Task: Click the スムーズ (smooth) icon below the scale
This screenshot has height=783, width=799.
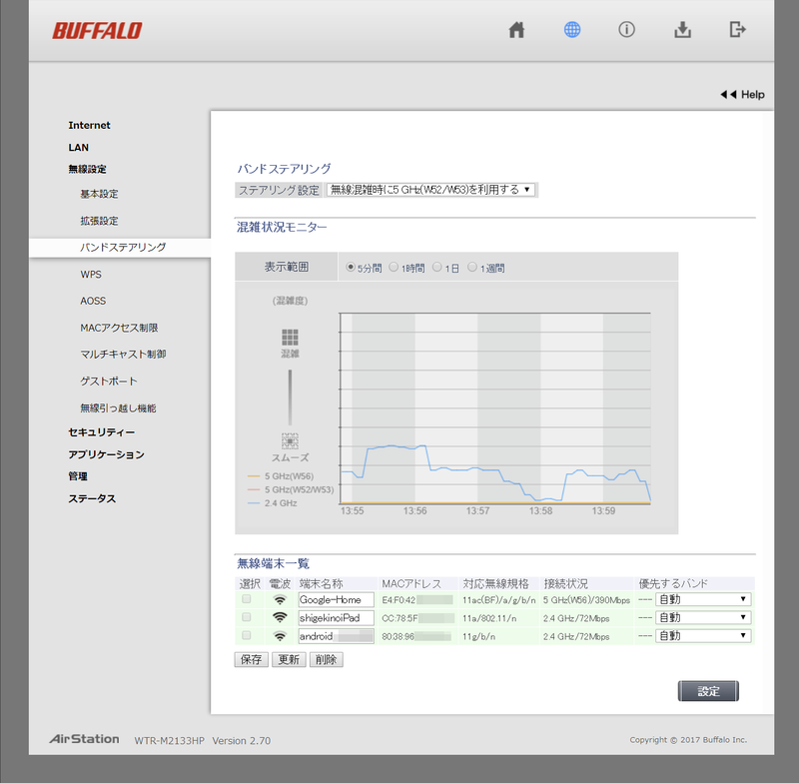Action: click(x=289, y=441)
